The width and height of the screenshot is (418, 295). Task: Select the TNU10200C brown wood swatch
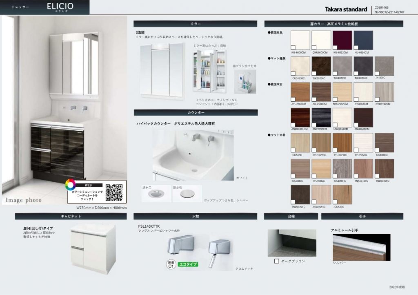[385, 169]
